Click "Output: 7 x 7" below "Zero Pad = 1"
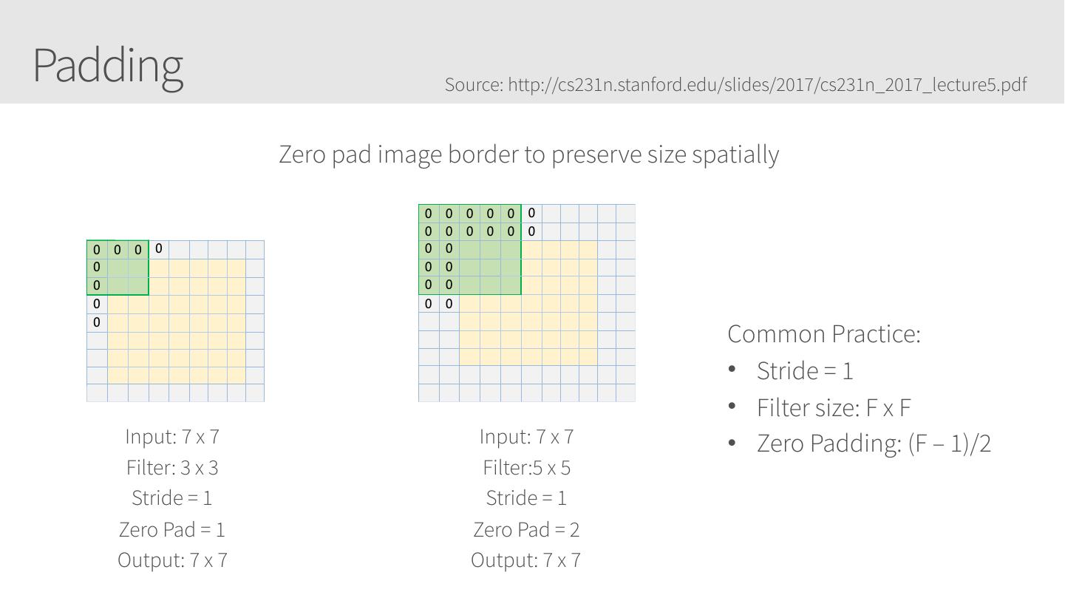 [172, 560]
